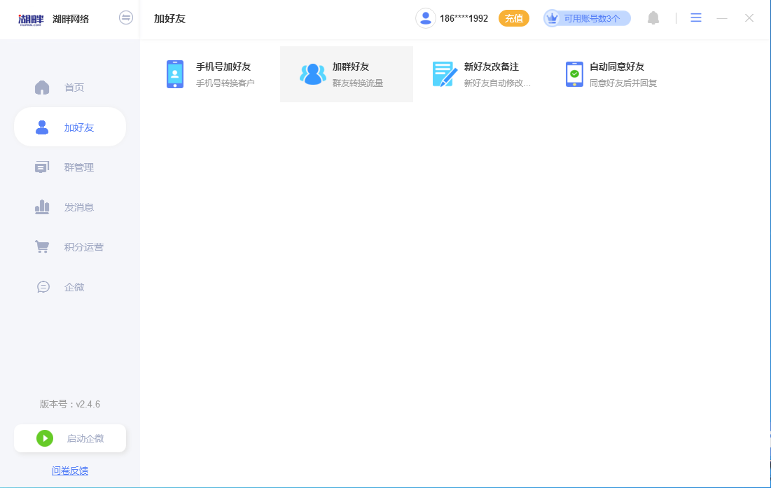Open 群管理 via its sidebar icon

[x=42, y=167]
